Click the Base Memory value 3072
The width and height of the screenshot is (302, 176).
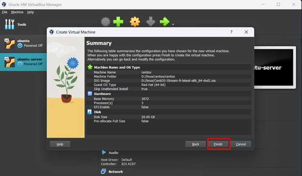point(145,99)
